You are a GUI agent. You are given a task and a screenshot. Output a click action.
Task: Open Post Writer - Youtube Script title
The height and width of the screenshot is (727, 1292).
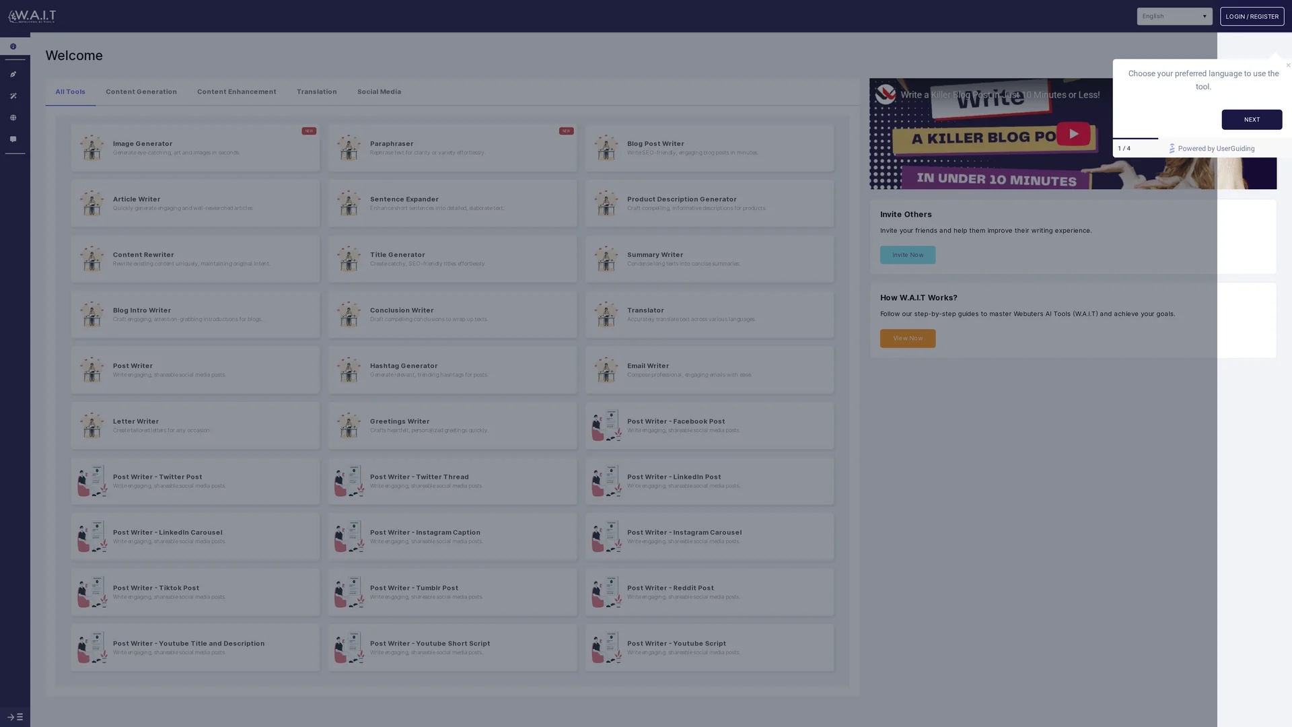tap(676, 644)
